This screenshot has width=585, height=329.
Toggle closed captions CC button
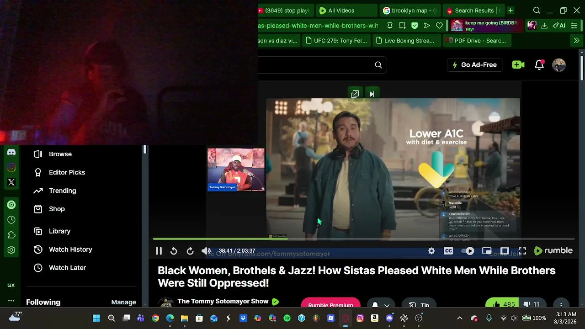point(448,251)
